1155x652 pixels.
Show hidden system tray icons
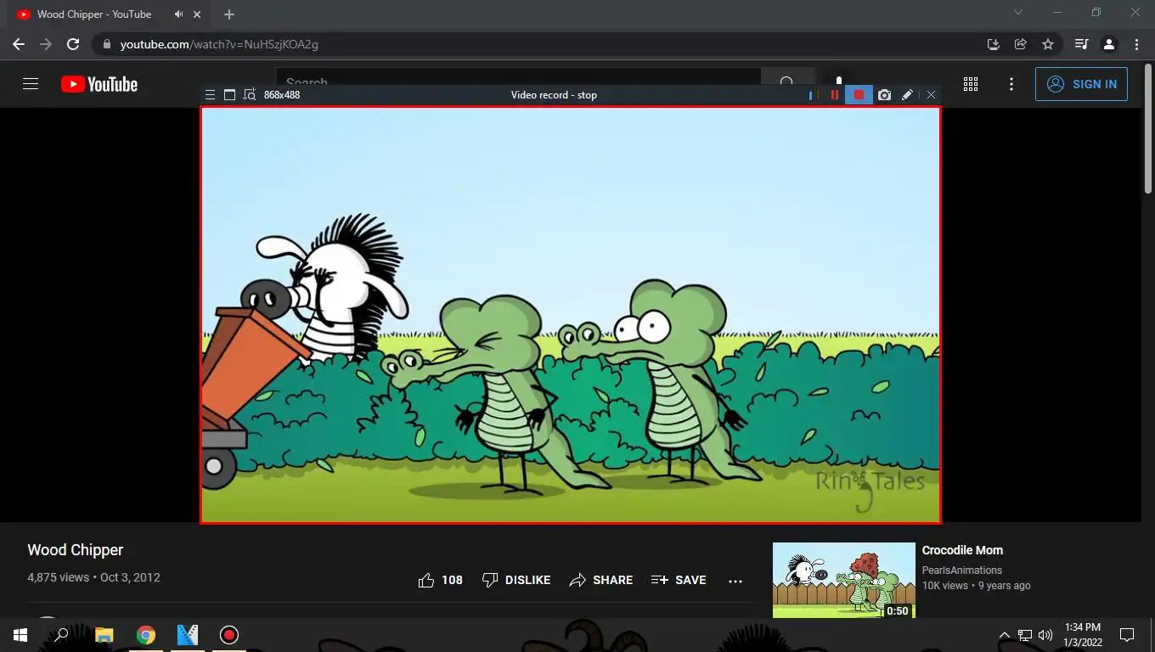(x=1004, y=635)
